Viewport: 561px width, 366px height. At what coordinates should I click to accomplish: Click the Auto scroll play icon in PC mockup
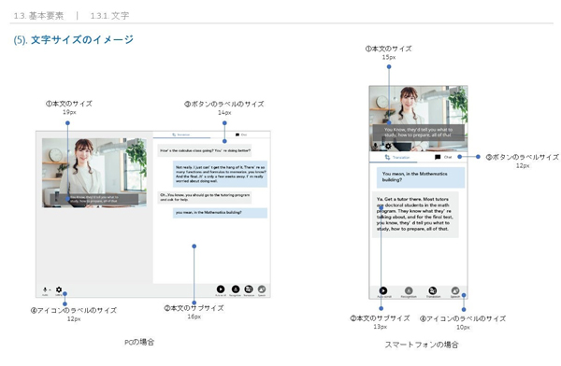pos(221,289)
